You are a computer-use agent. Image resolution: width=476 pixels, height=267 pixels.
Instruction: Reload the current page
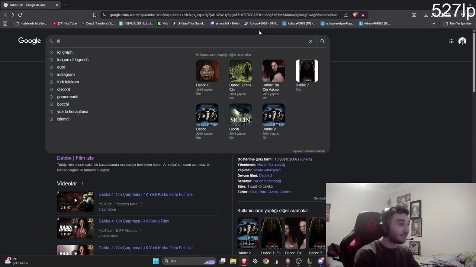(20, 15)
